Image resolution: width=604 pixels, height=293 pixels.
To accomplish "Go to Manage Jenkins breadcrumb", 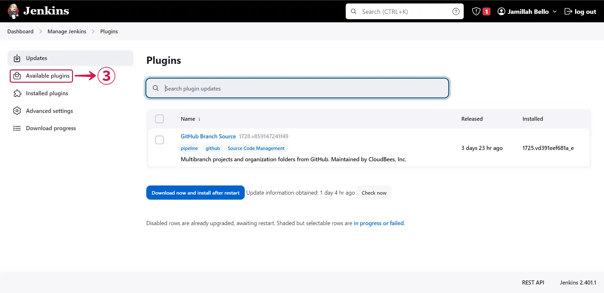I will 67,31.
